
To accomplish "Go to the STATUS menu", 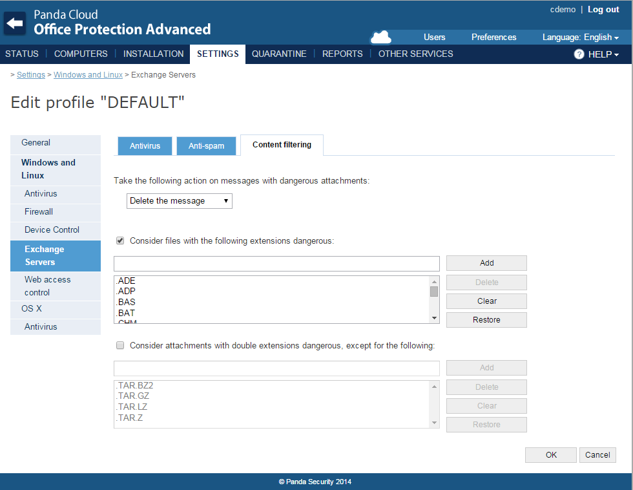I will click(22, 54).
